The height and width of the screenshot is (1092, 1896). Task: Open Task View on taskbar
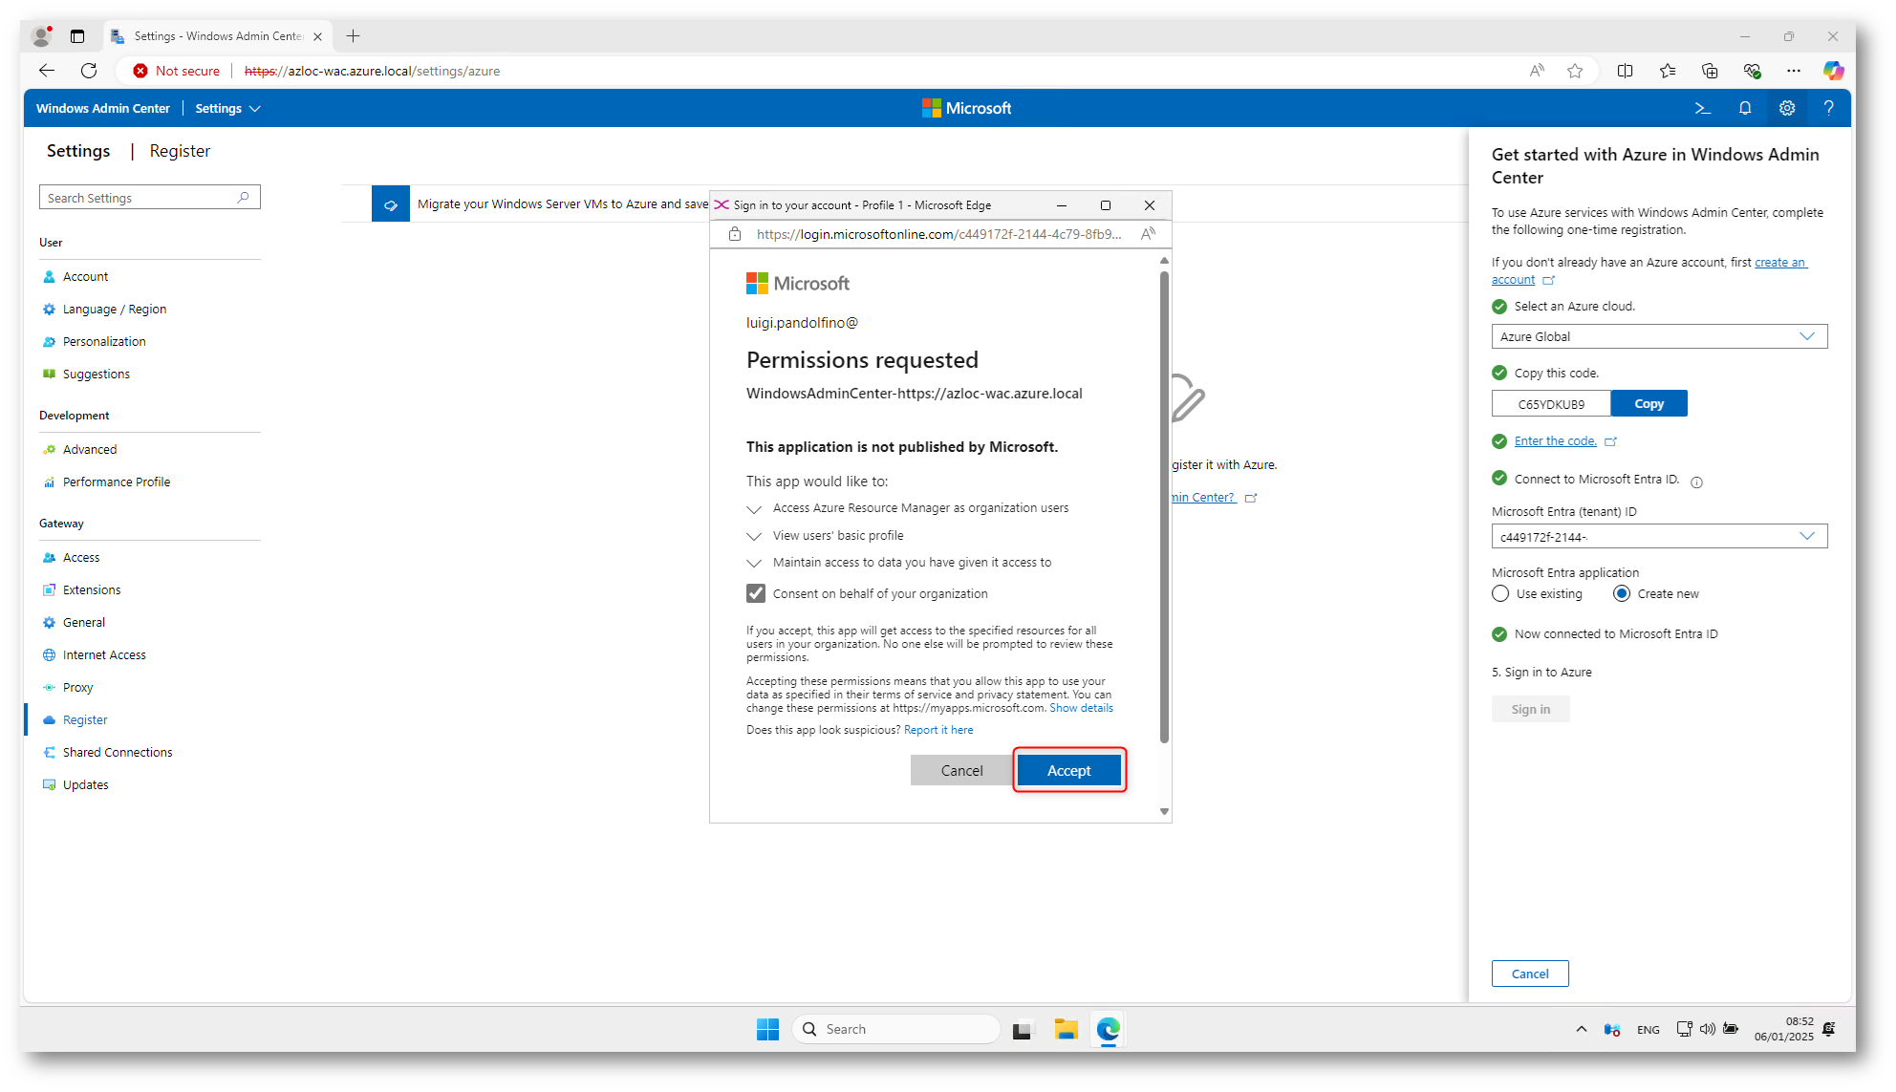pyautogui.click(x=1023, y=1029)
